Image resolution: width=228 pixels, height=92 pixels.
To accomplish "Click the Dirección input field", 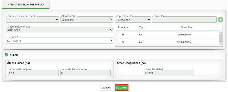I will click(184, 19).
